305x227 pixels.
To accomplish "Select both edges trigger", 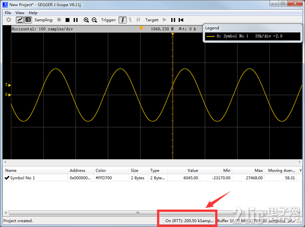I will (138, 20).
